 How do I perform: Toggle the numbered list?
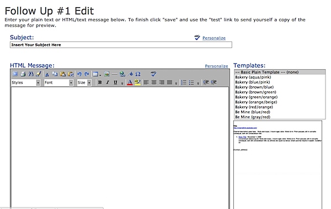[184, 82]
